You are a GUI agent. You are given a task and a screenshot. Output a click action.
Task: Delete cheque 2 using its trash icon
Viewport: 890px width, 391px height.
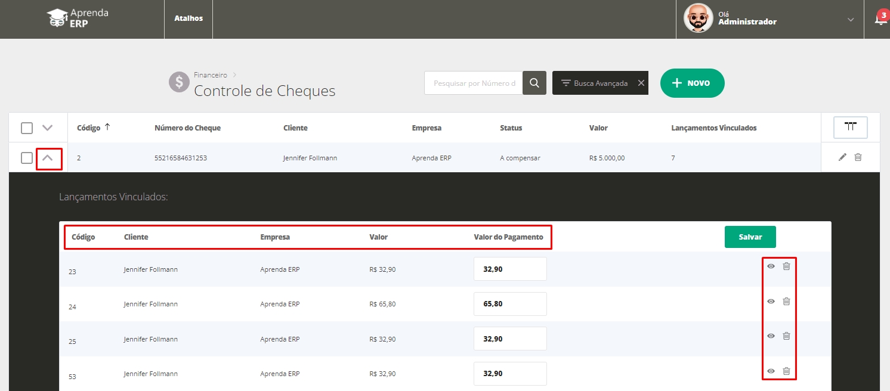858,157
